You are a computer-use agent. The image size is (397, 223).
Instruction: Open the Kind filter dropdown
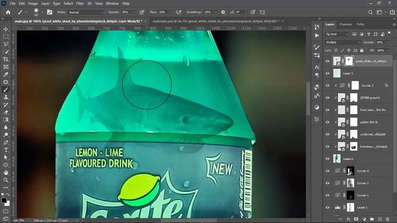coord(337,34)
